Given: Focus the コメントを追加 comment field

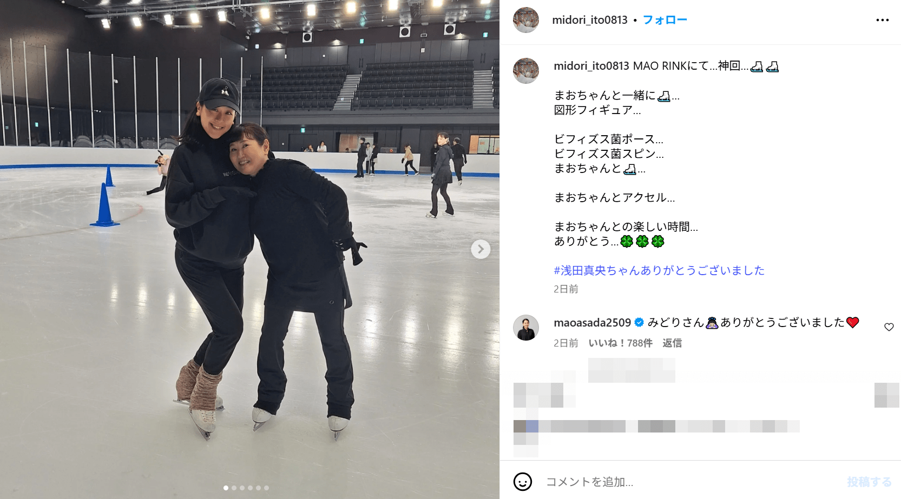Looking at the screenshot, I should coord(693,482).
